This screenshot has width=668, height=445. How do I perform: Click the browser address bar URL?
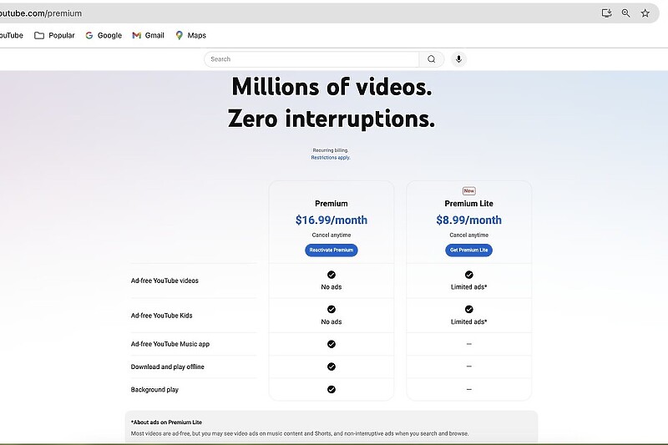click(x=41, y=13)
